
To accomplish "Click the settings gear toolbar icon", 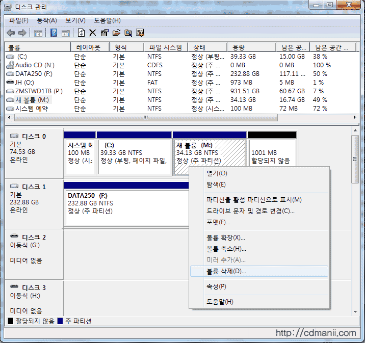I will (x=140, y=33).
